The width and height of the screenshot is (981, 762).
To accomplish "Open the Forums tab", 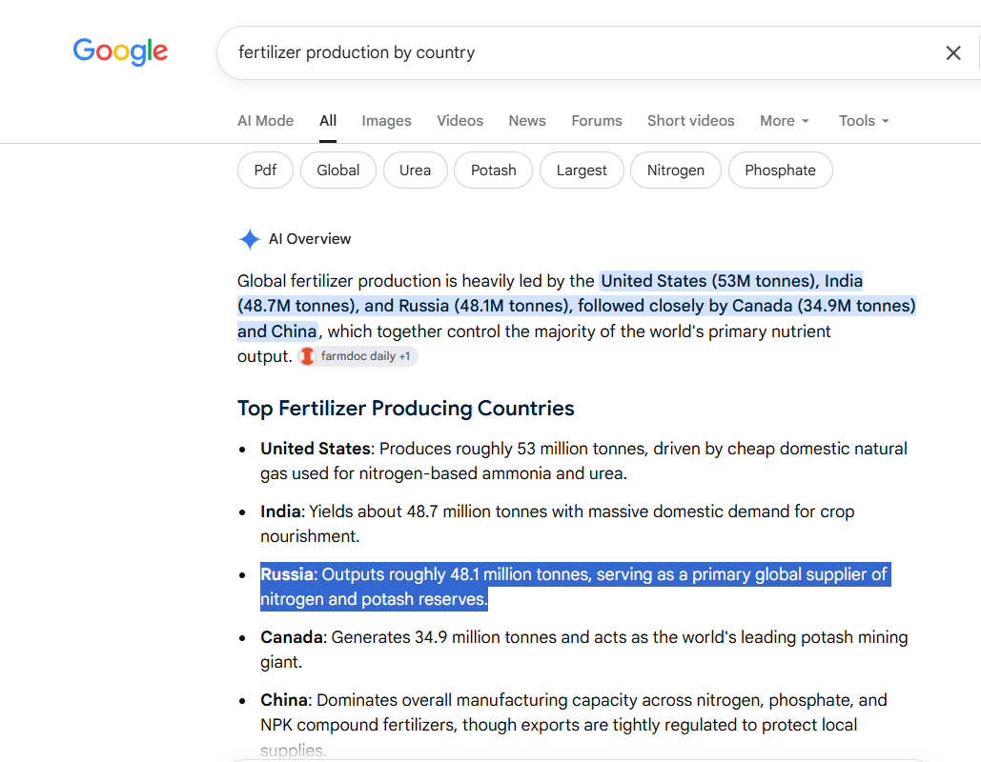I will [596, 121].
